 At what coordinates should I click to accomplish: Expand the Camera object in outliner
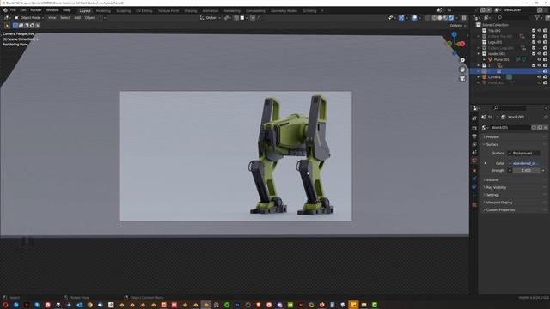[479, 76]
